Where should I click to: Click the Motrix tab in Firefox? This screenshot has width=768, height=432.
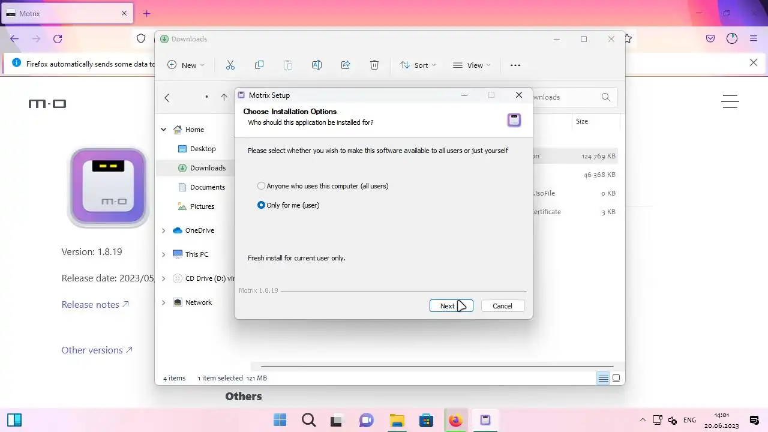tap(66, 13)
